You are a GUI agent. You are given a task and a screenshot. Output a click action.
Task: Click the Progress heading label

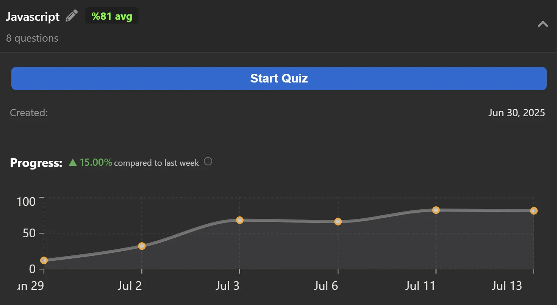(x=36, y=163)
